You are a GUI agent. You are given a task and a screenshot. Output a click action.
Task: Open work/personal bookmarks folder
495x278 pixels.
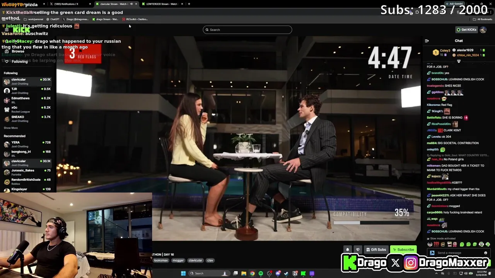click(34, 19)
